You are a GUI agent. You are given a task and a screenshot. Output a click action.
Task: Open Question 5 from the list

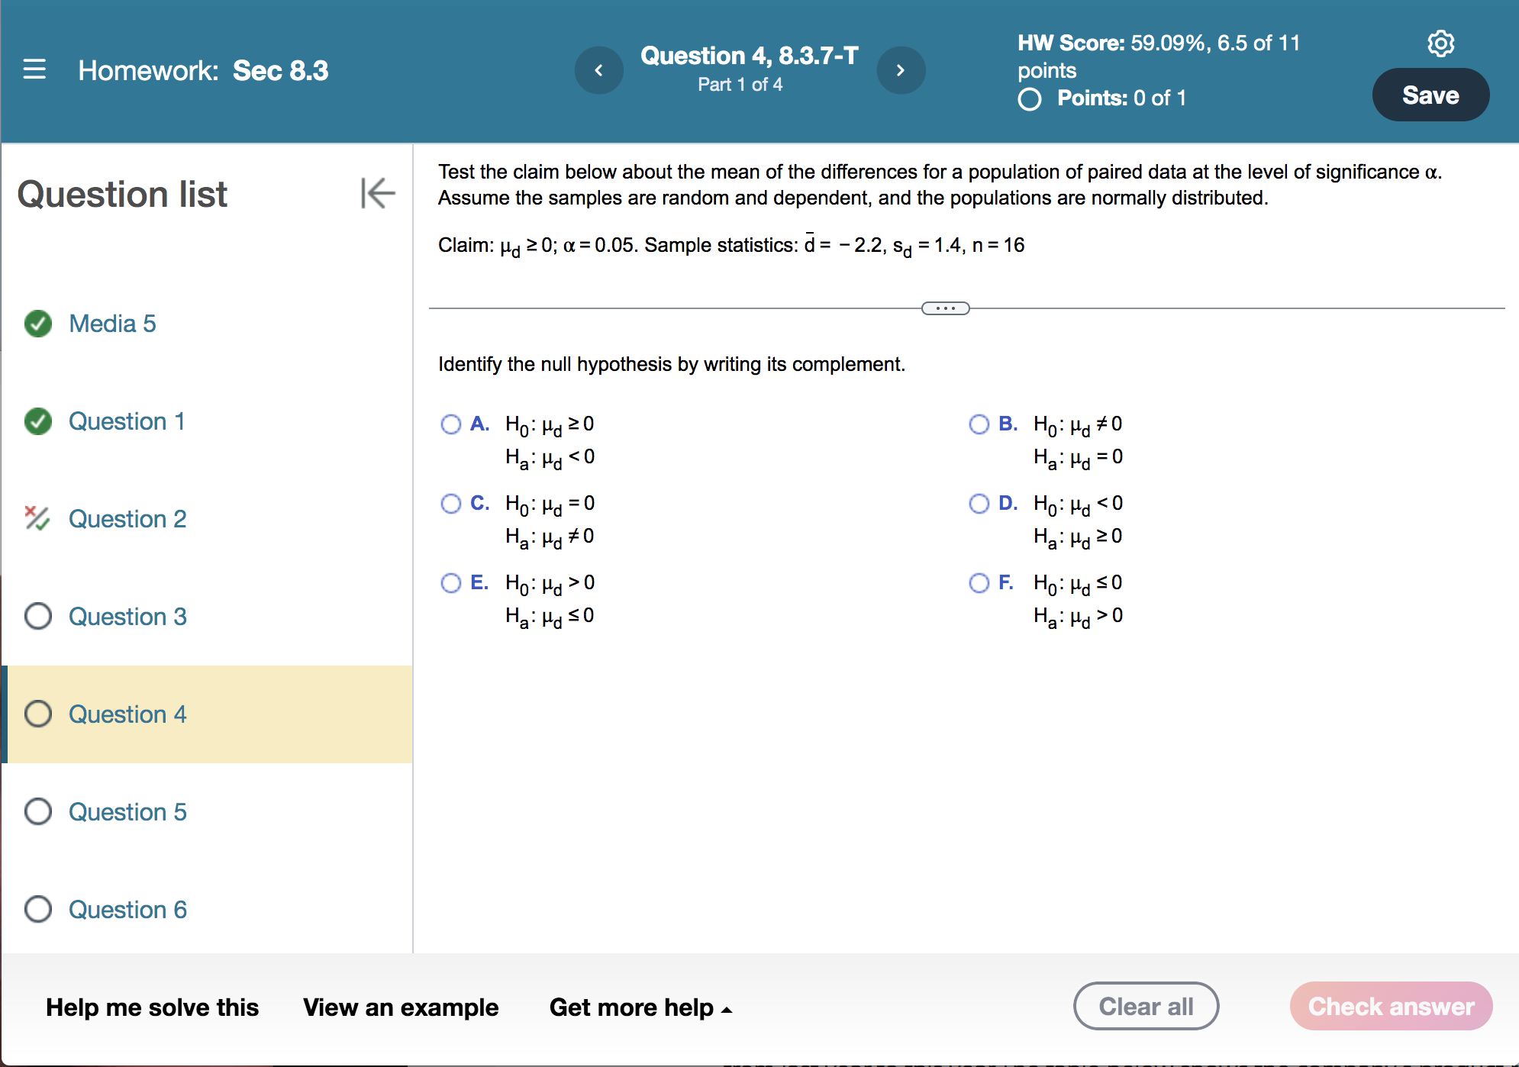127,812
